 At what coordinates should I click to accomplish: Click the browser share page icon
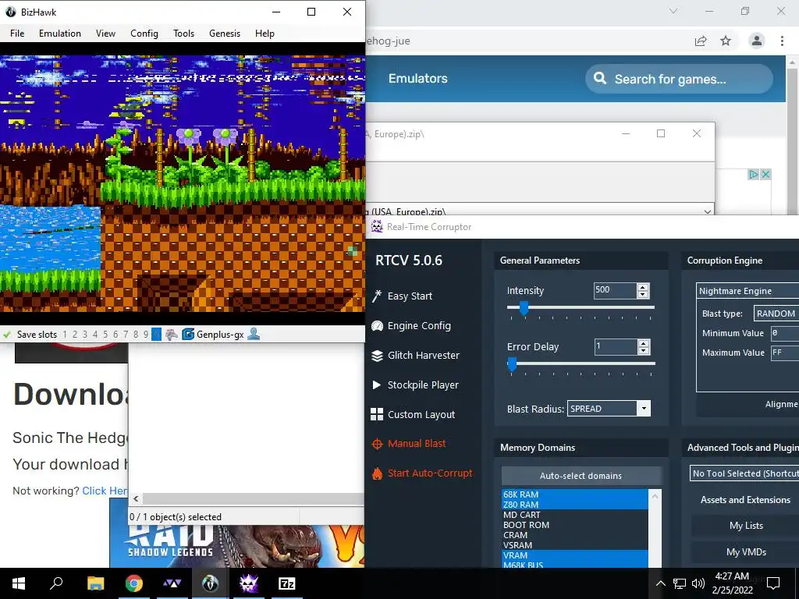701,41
